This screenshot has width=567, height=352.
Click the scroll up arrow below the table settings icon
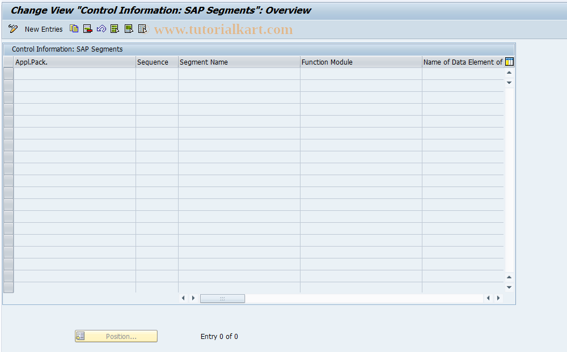pos(509,73)
